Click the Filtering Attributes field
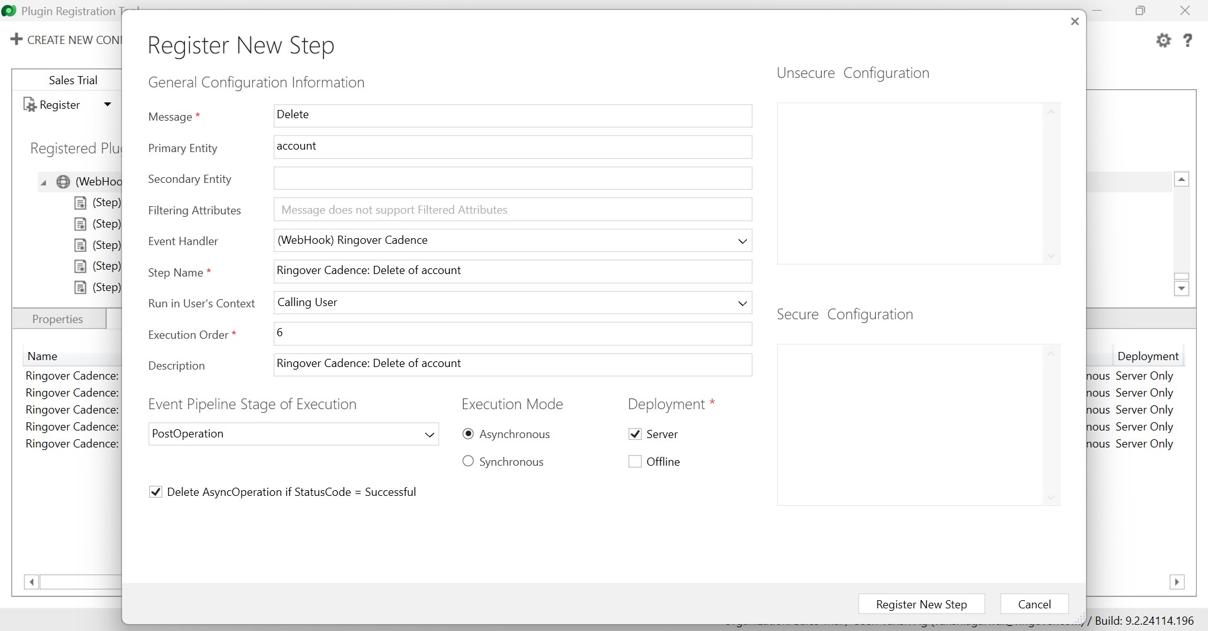This screenshot has height=631, width=1208. (x=513, y=209)
